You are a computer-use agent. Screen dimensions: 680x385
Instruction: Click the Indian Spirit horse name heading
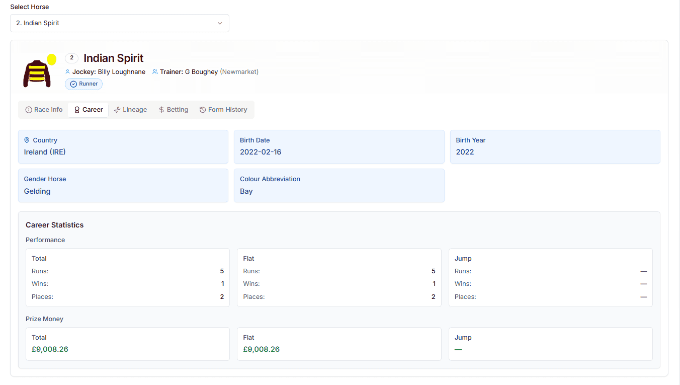(x=114, y=58)
